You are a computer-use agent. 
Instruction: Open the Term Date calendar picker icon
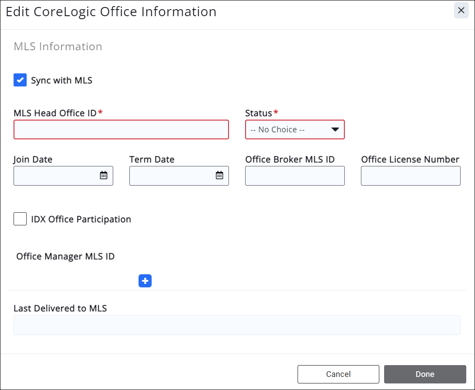tap(219, 175)
